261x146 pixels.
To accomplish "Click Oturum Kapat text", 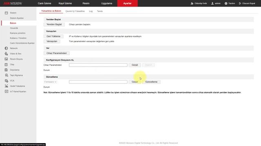I will coord(249,3).
